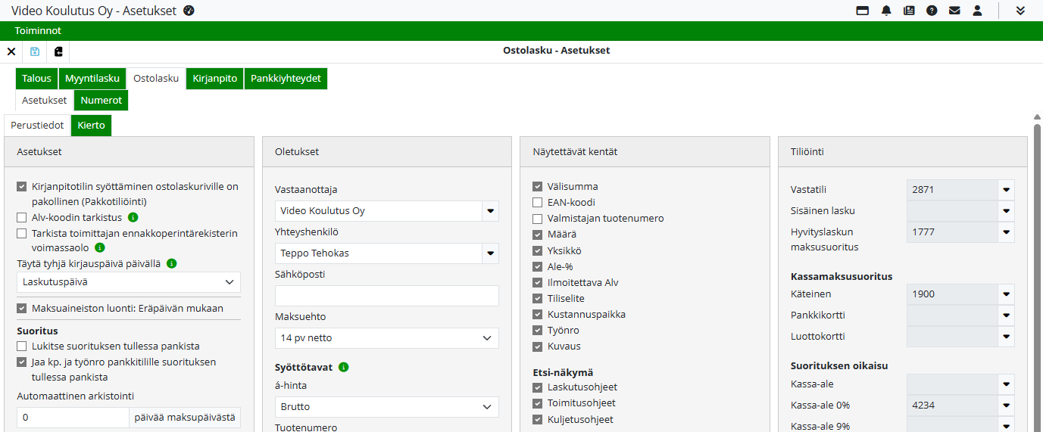Open the help question mark icon
1043x432 pixels.
click(x=932, y=11)
